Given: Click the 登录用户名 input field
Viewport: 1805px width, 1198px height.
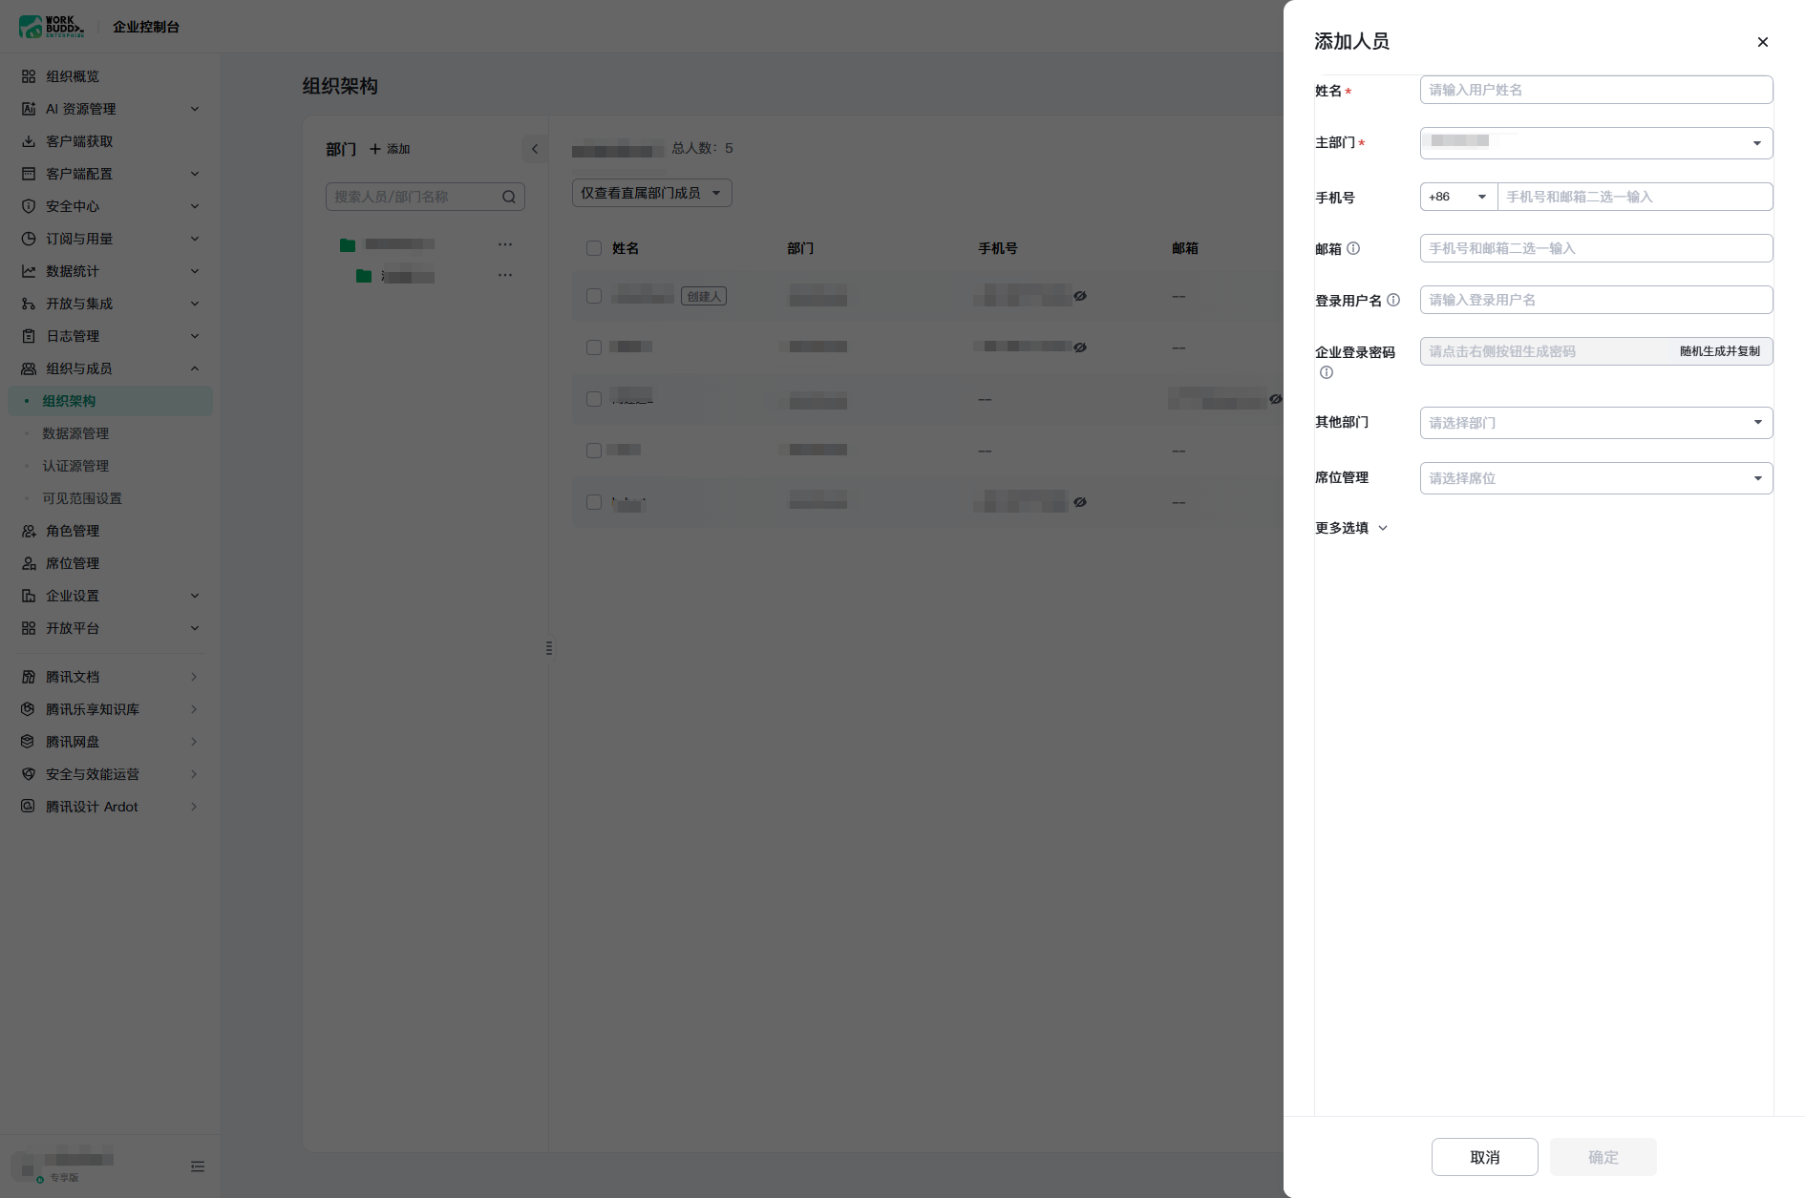Looking at the screenshot, I should 1596,300.
